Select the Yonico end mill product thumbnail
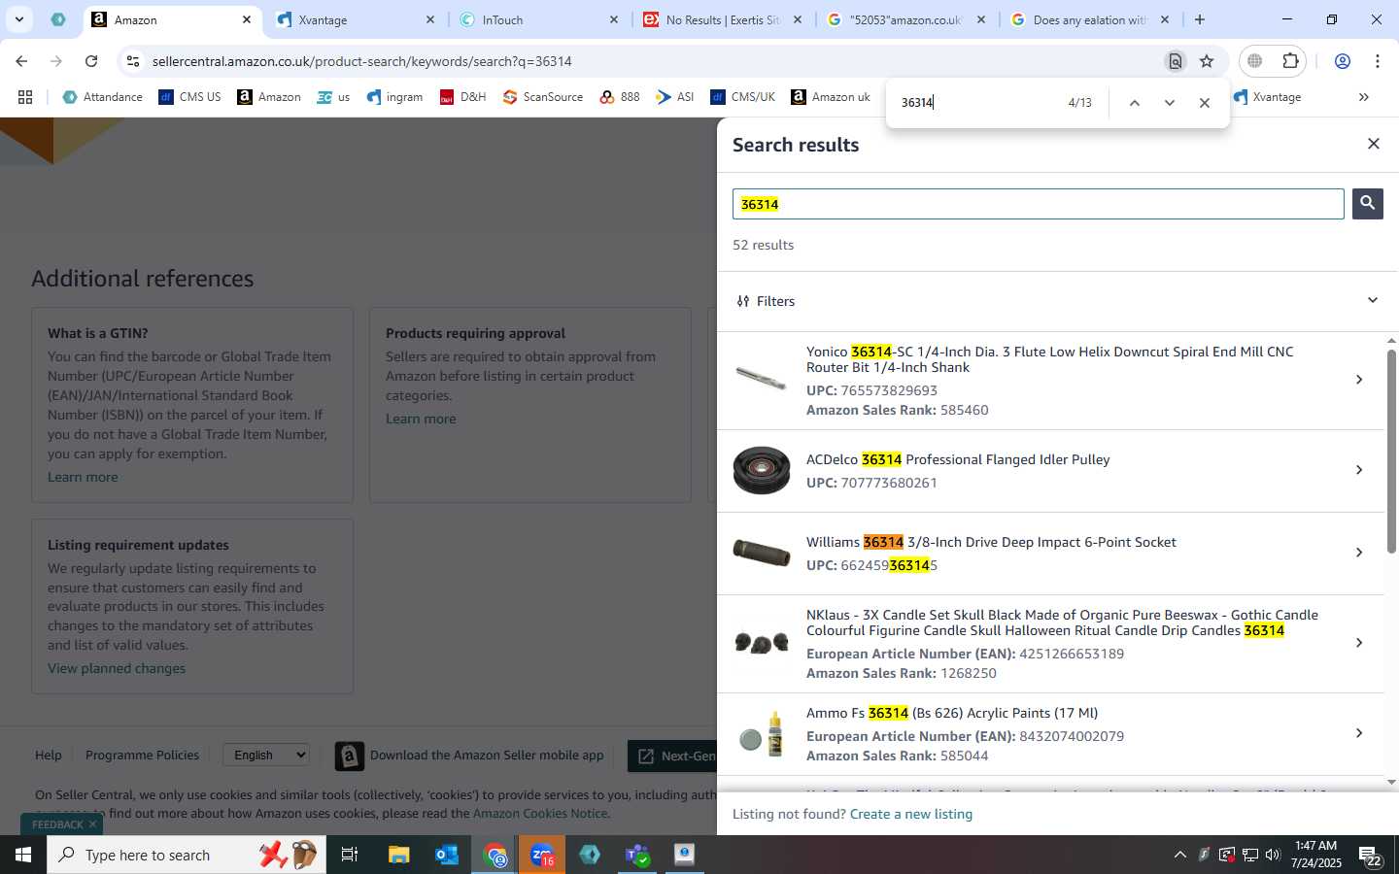 (x=761, y=378)
